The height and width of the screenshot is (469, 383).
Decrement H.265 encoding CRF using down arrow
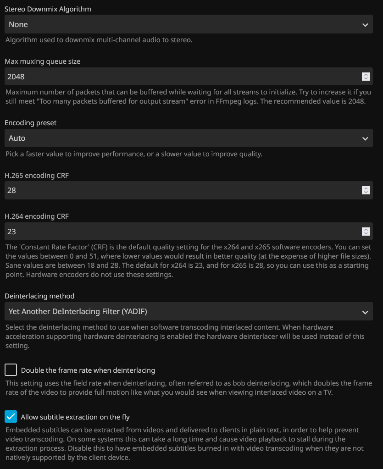[x=366, y=192]
